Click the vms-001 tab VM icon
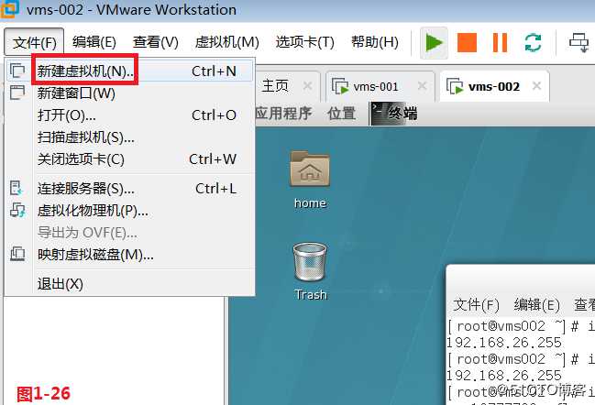 pyautogui.click(x=340, y=86)
